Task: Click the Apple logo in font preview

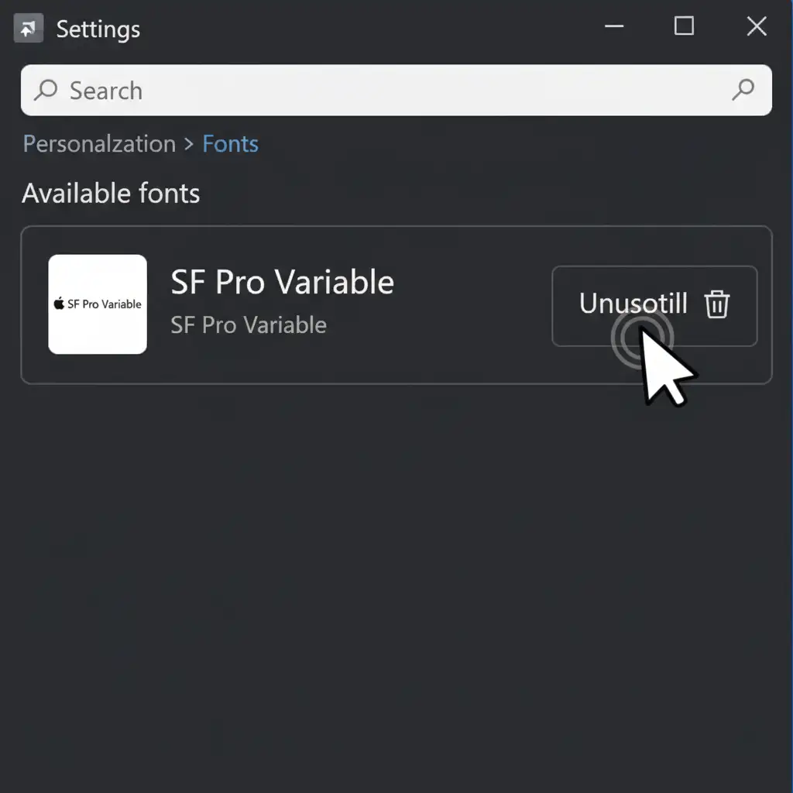Action: point(60,304)
